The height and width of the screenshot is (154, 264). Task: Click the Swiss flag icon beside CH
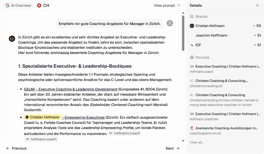[39, 6]
